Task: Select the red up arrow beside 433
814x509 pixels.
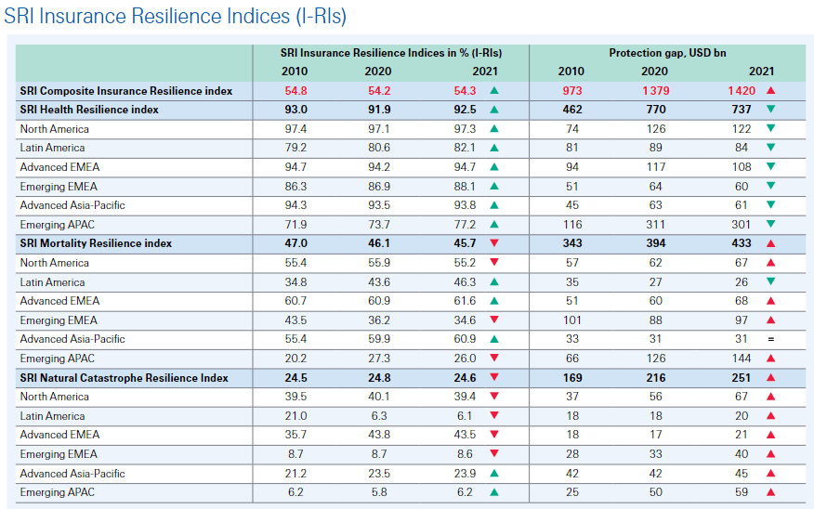Action: click(770, 243)
